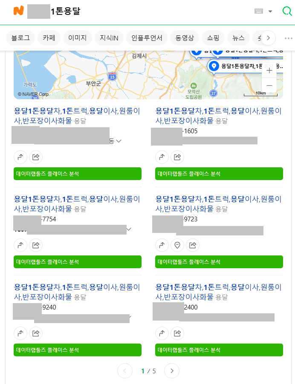Viewport: 295px width, 384px height.
Task: Expand the first listing's address chevron
Action: point(119,141)
